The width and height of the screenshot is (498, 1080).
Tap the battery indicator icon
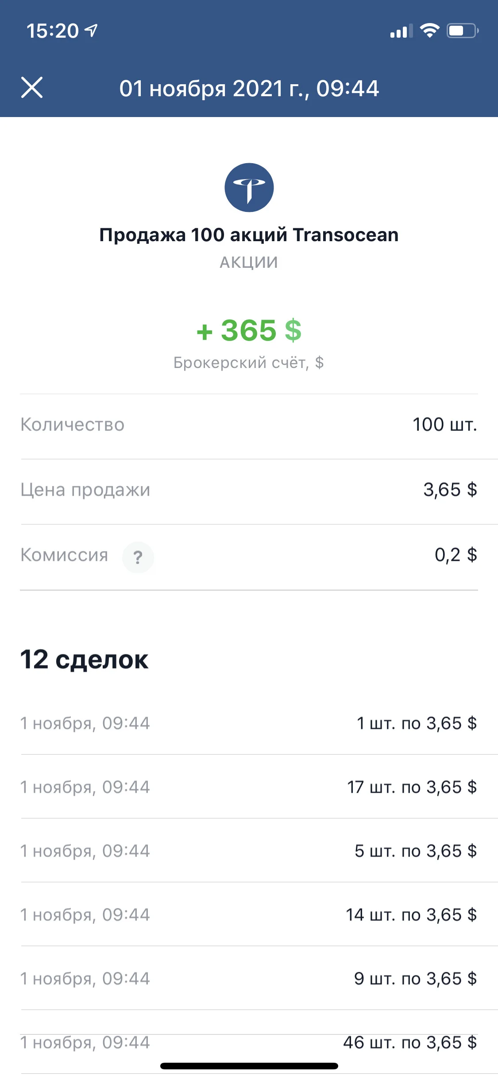click(463, 31)
